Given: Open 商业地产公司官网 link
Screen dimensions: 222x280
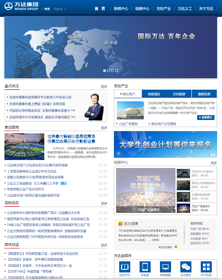Looking at the screenshot, I should [164, 124].
